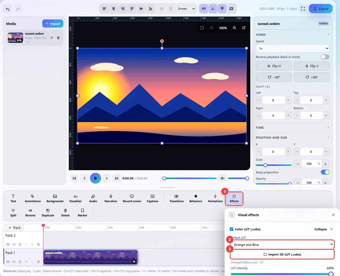
Task: Jump to the end of the video
Action: pos(117,178)
